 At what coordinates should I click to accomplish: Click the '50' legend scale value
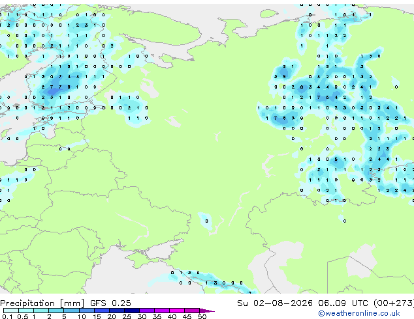tap(202, 316)
